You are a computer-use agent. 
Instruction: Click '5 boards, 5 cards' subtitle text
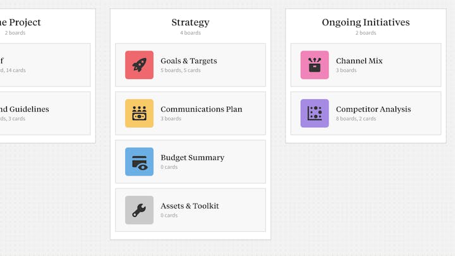point(181,70)
